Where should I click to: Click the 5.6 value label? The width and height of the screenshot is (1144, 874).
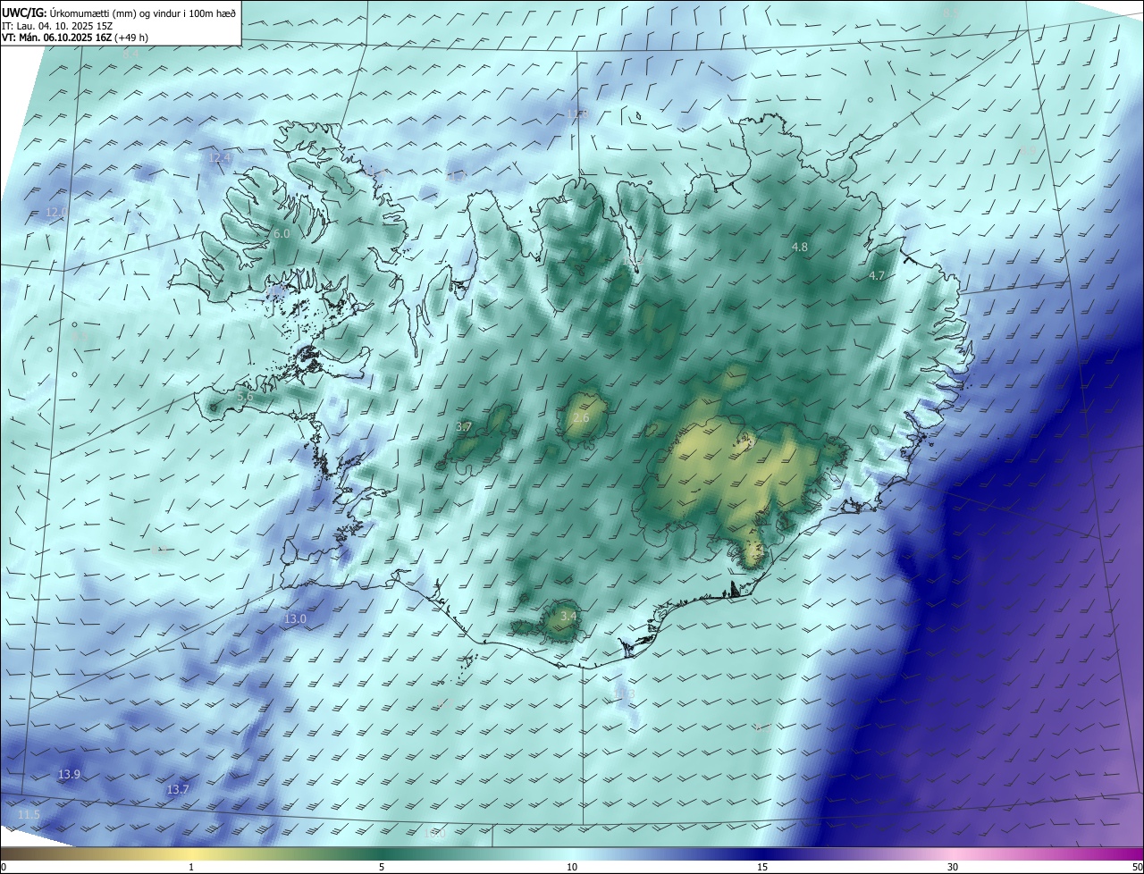point(246,396)
